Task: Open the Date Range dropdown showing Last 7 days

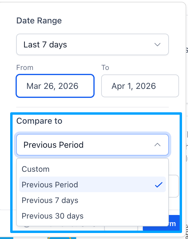Action: (90, 45)
